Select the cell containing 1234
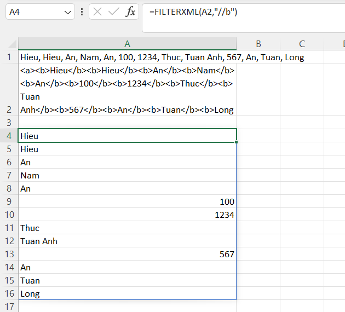The width and height of the screenshot is (345, 312). [x=127, y=215]
